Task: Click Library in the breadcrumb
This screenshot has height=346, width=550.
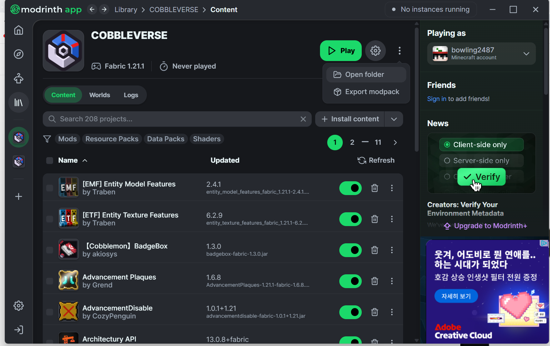Action: click(x=126, y=10)
